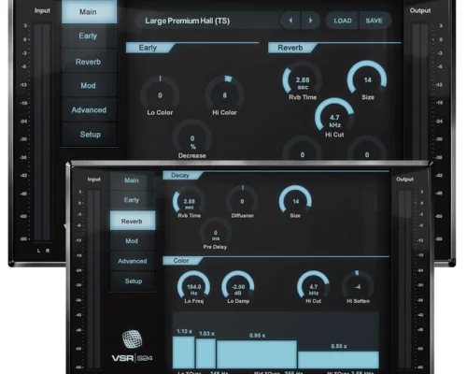Click the Decrease percent knob
This screenshot has height=374, width=467.
click(x=192, y=137)
